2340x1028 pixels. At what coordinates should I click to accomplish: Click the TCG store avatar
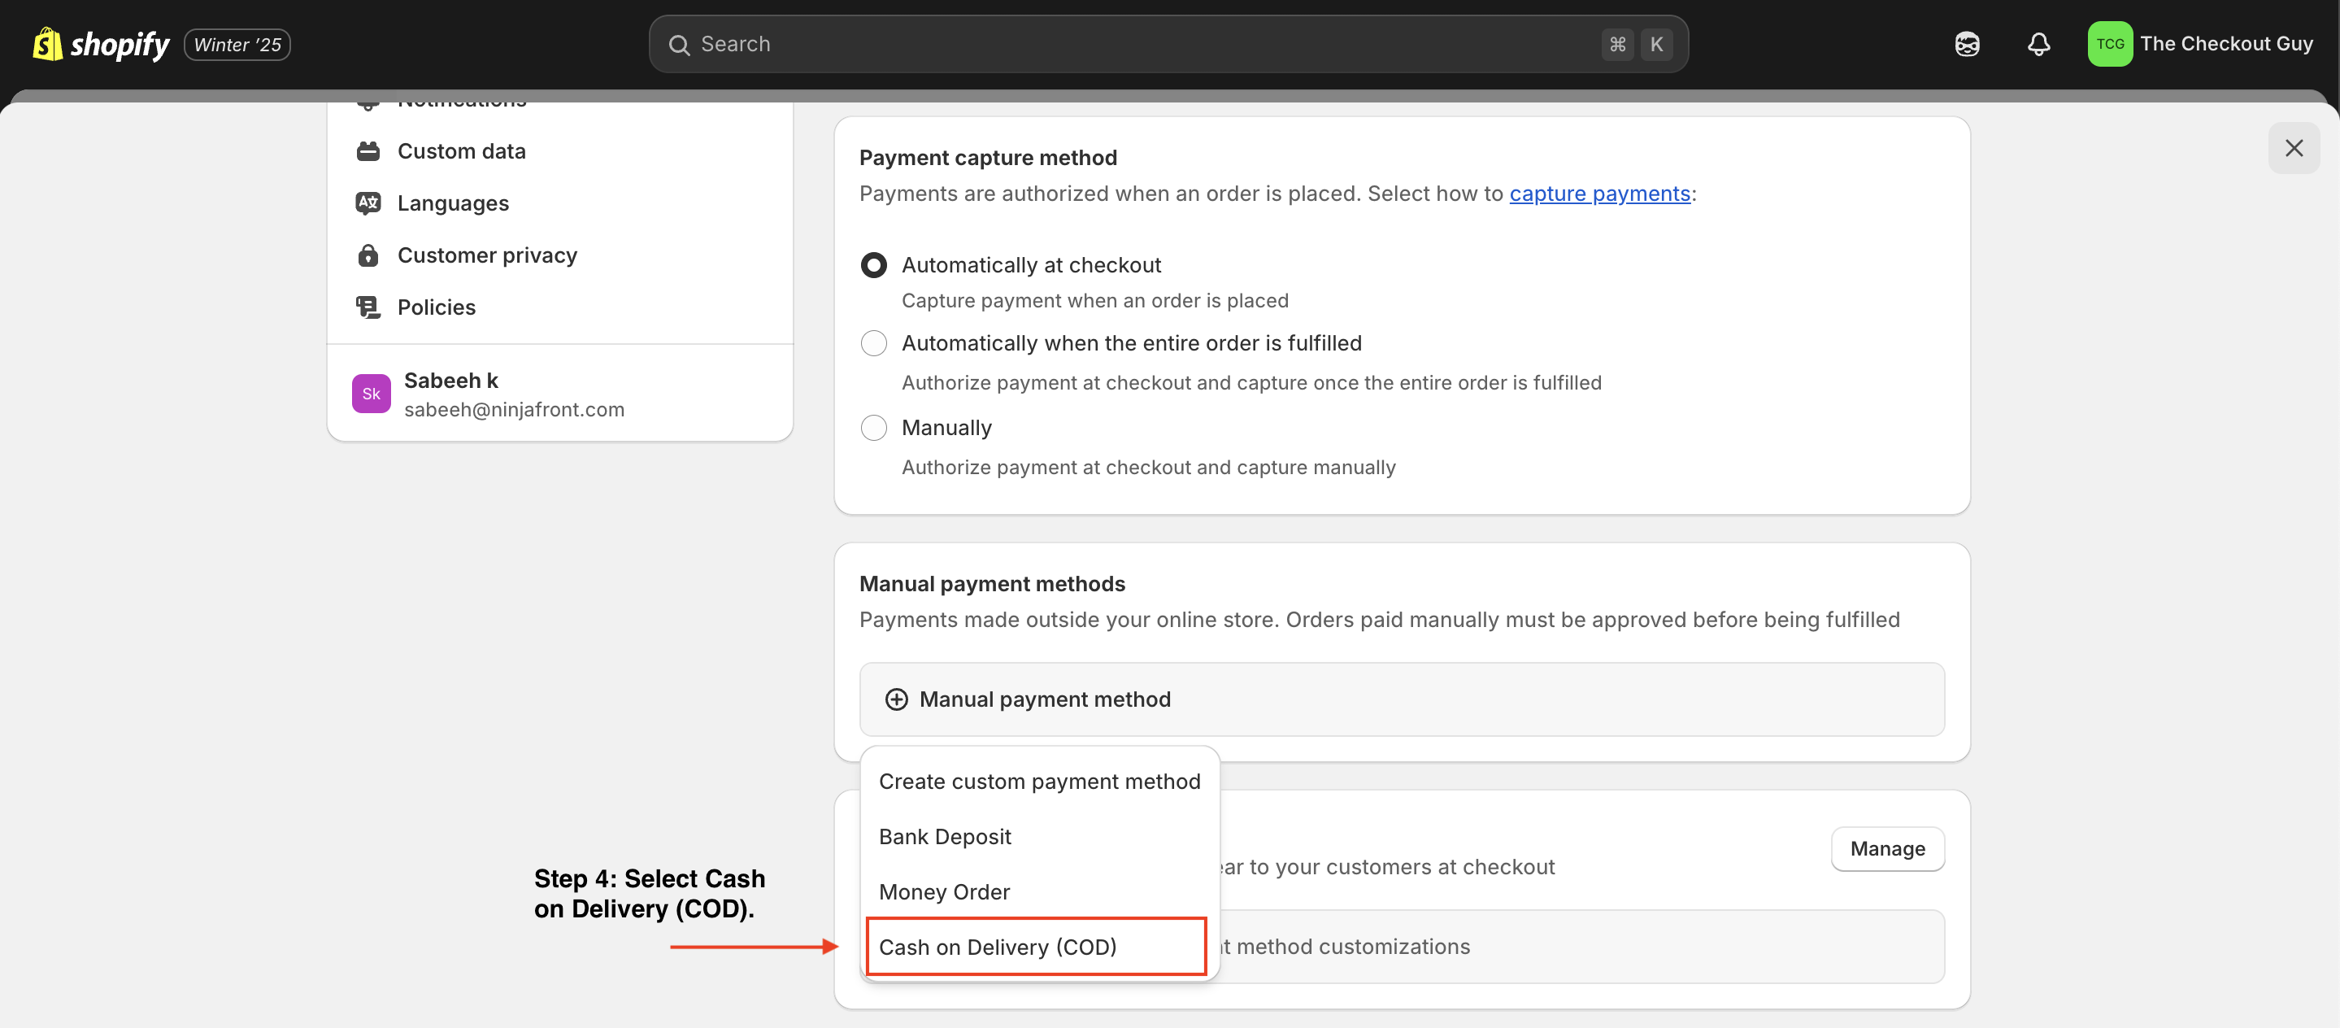point(2109,44)
